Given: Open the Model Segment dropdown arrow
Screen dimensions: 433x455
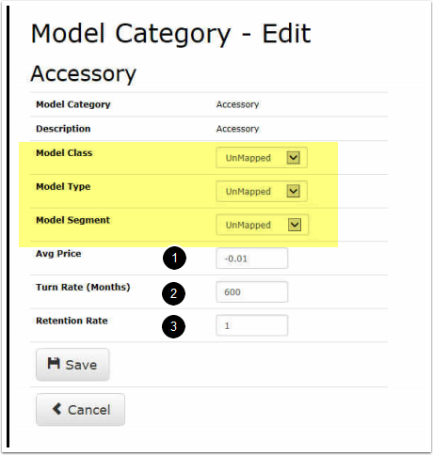Looking at the screenshot, I should (x=295, y=225).
